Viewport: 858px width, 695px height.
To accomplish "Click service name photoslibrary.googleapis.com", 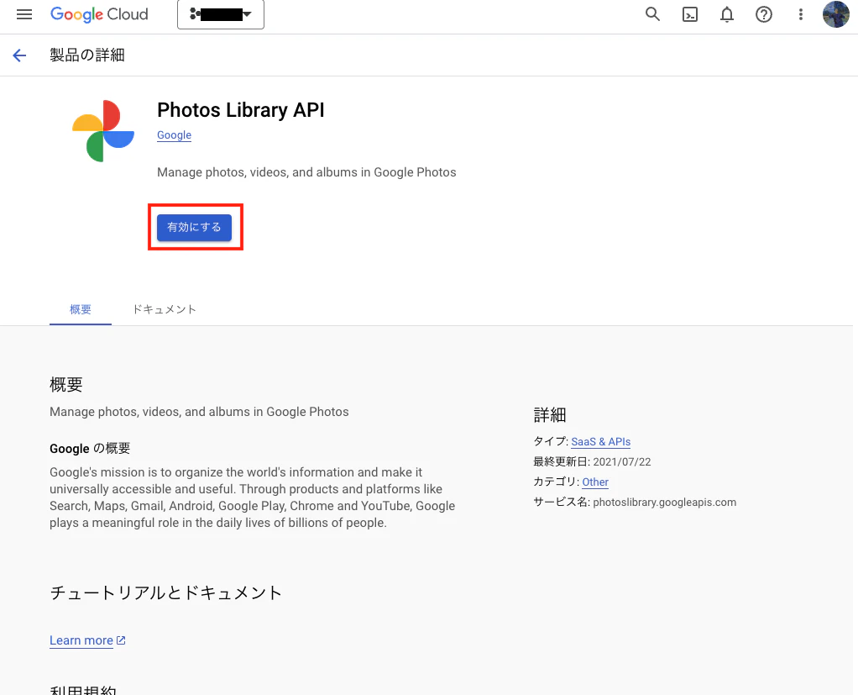I will coord(664,503).
